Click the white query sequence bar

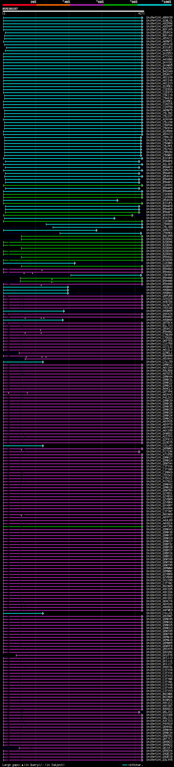tap(73, 11)
